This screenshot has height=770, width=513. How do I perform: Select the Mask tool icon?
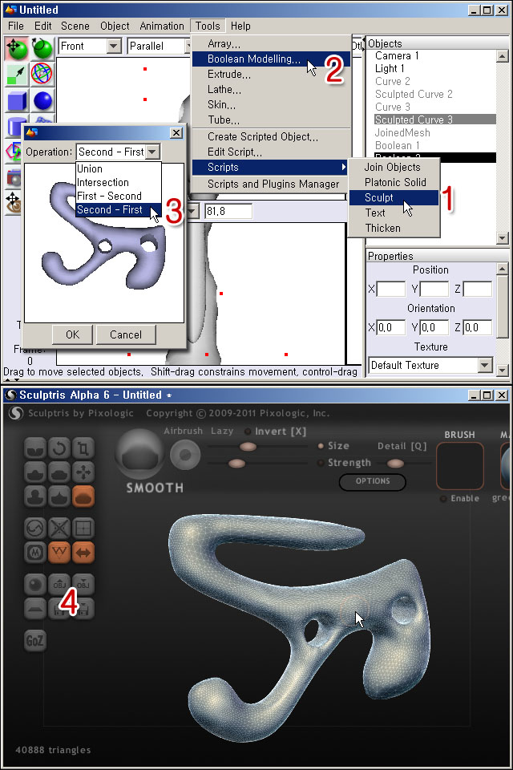[35, 553]
